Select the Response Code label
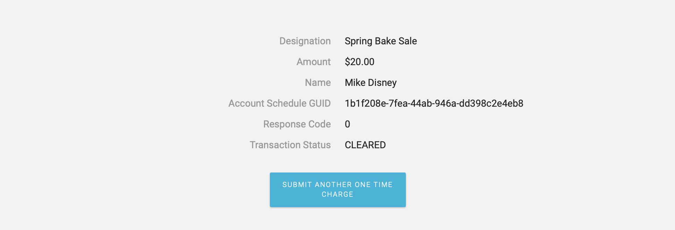675x230 pixels. (297, 124)
